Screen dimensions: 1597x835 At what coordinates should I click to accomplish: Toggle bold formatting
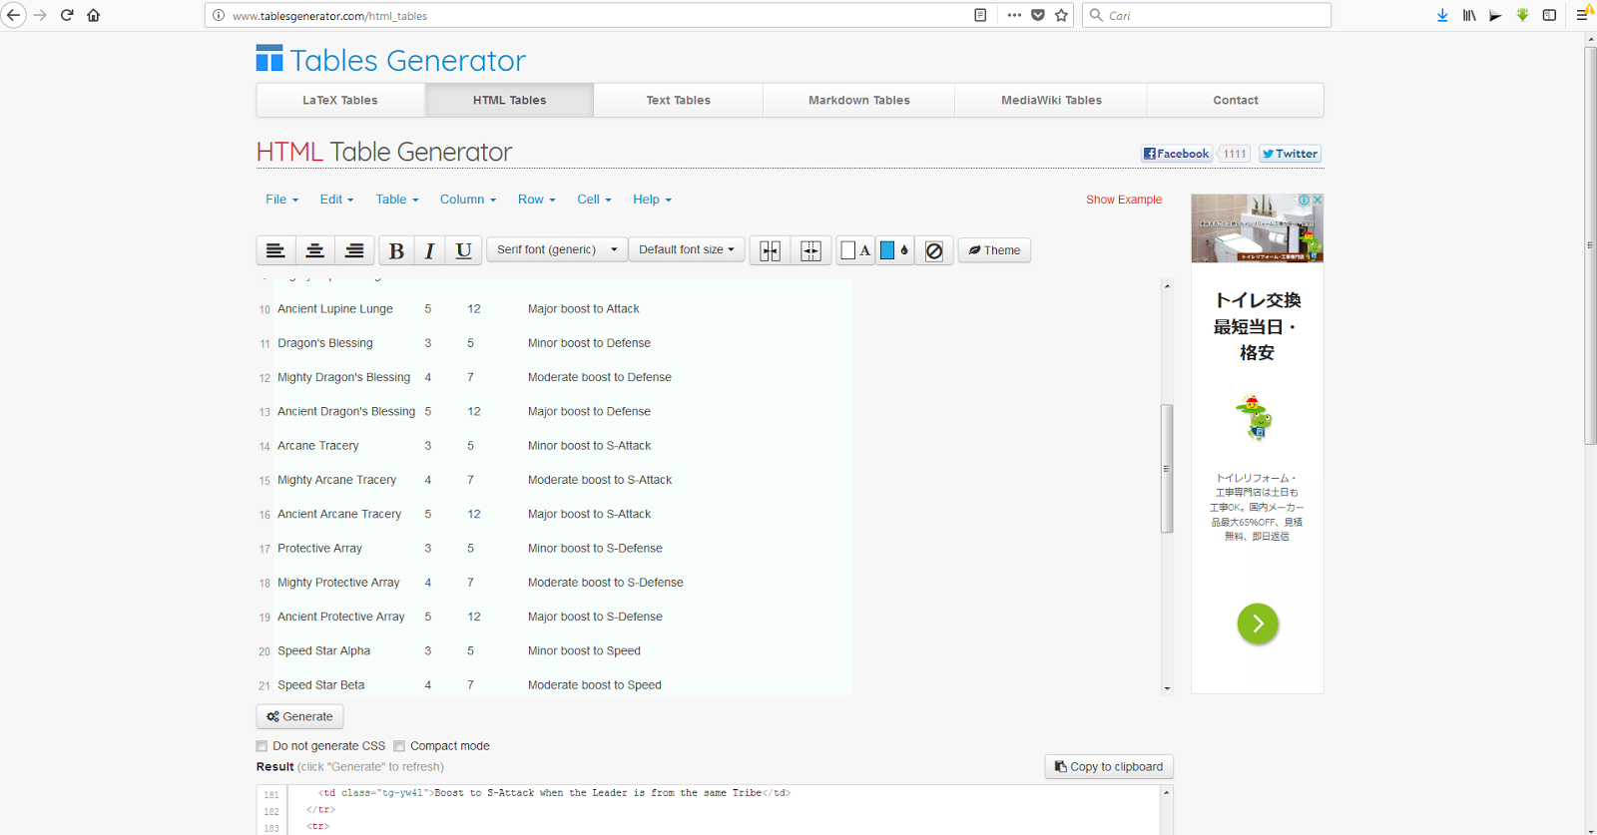[396, 250]
